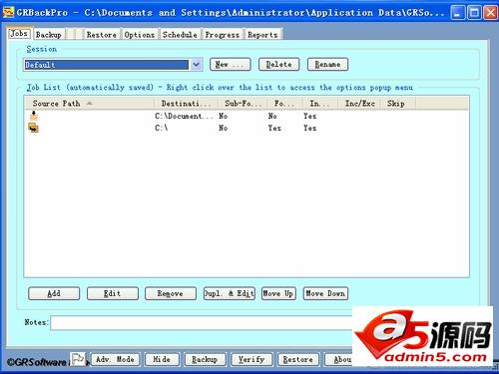Image resolution: width=499 pixels, height=374 pixels.
Task: Select the C:\Document... destination cell
Action: point(184,116)
